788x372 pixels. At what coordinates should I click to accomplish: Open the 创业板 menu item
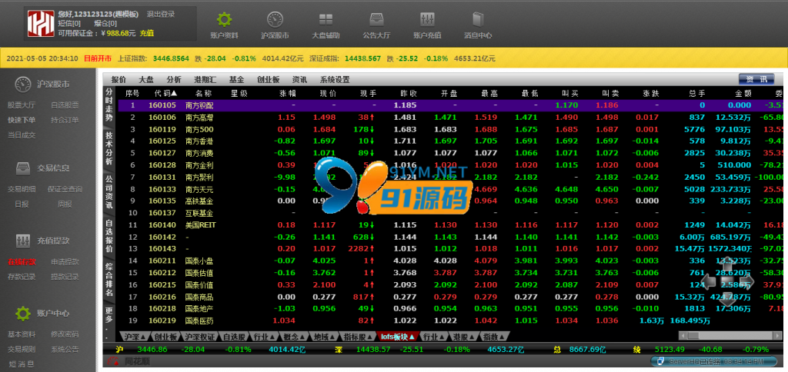coord(268,79)
